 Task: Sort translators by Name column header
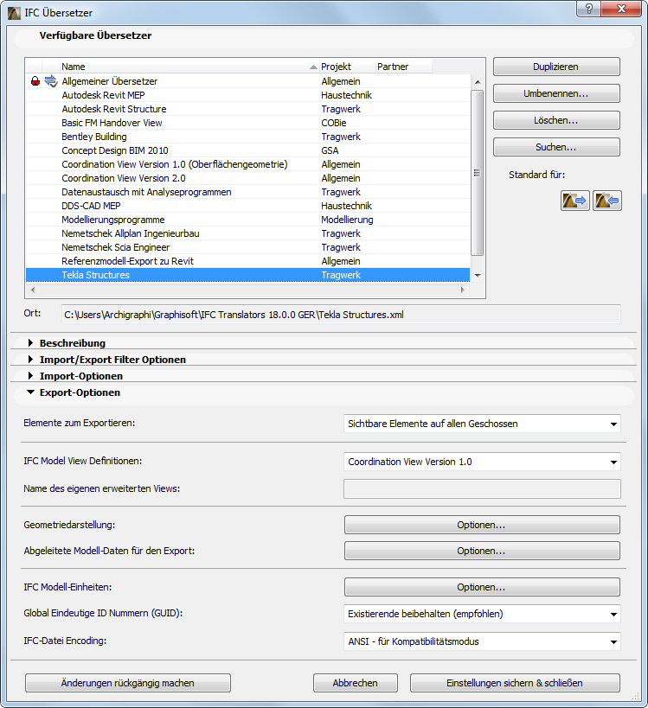pos(189,67)
